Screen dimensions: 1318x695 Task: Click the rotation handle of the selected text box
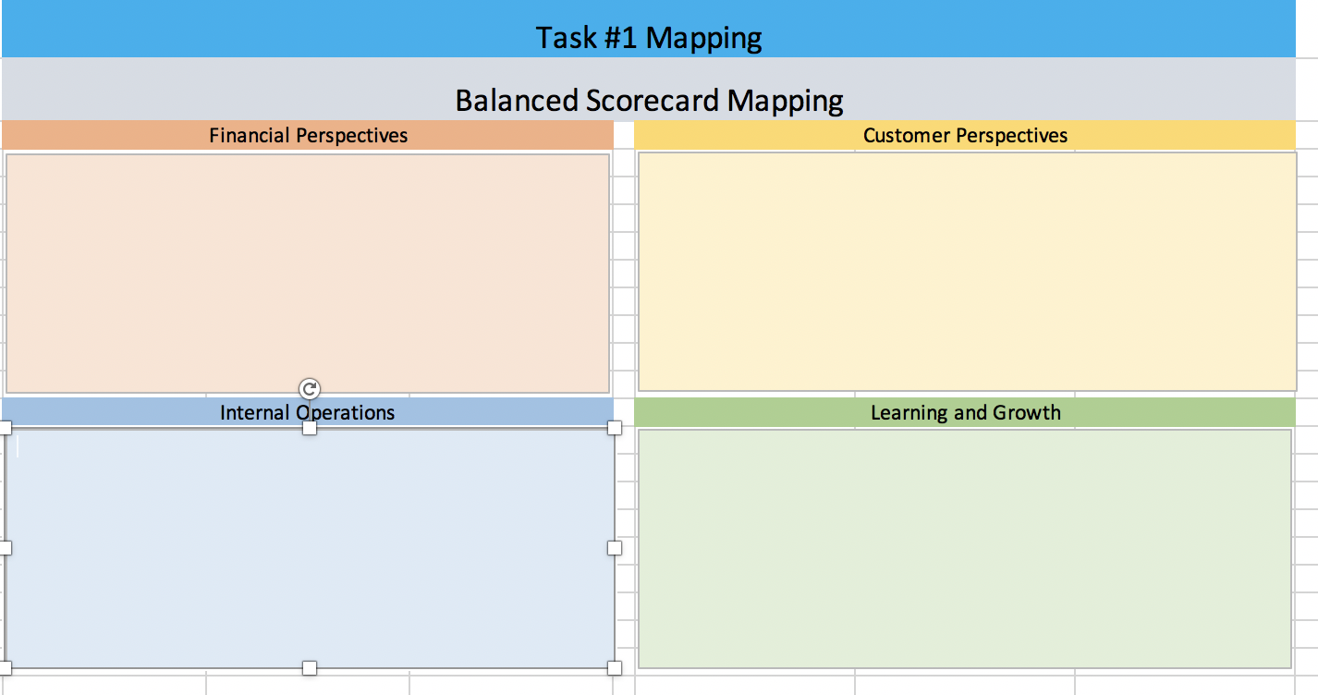tap(310, 389)
